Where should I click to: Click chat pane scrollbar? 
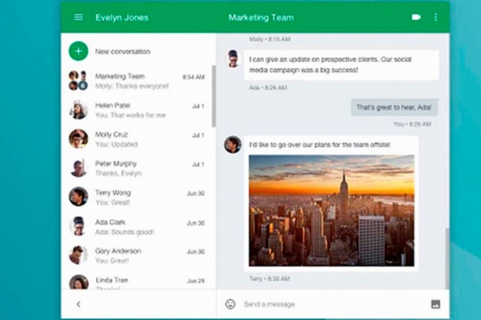pos(447,258)
